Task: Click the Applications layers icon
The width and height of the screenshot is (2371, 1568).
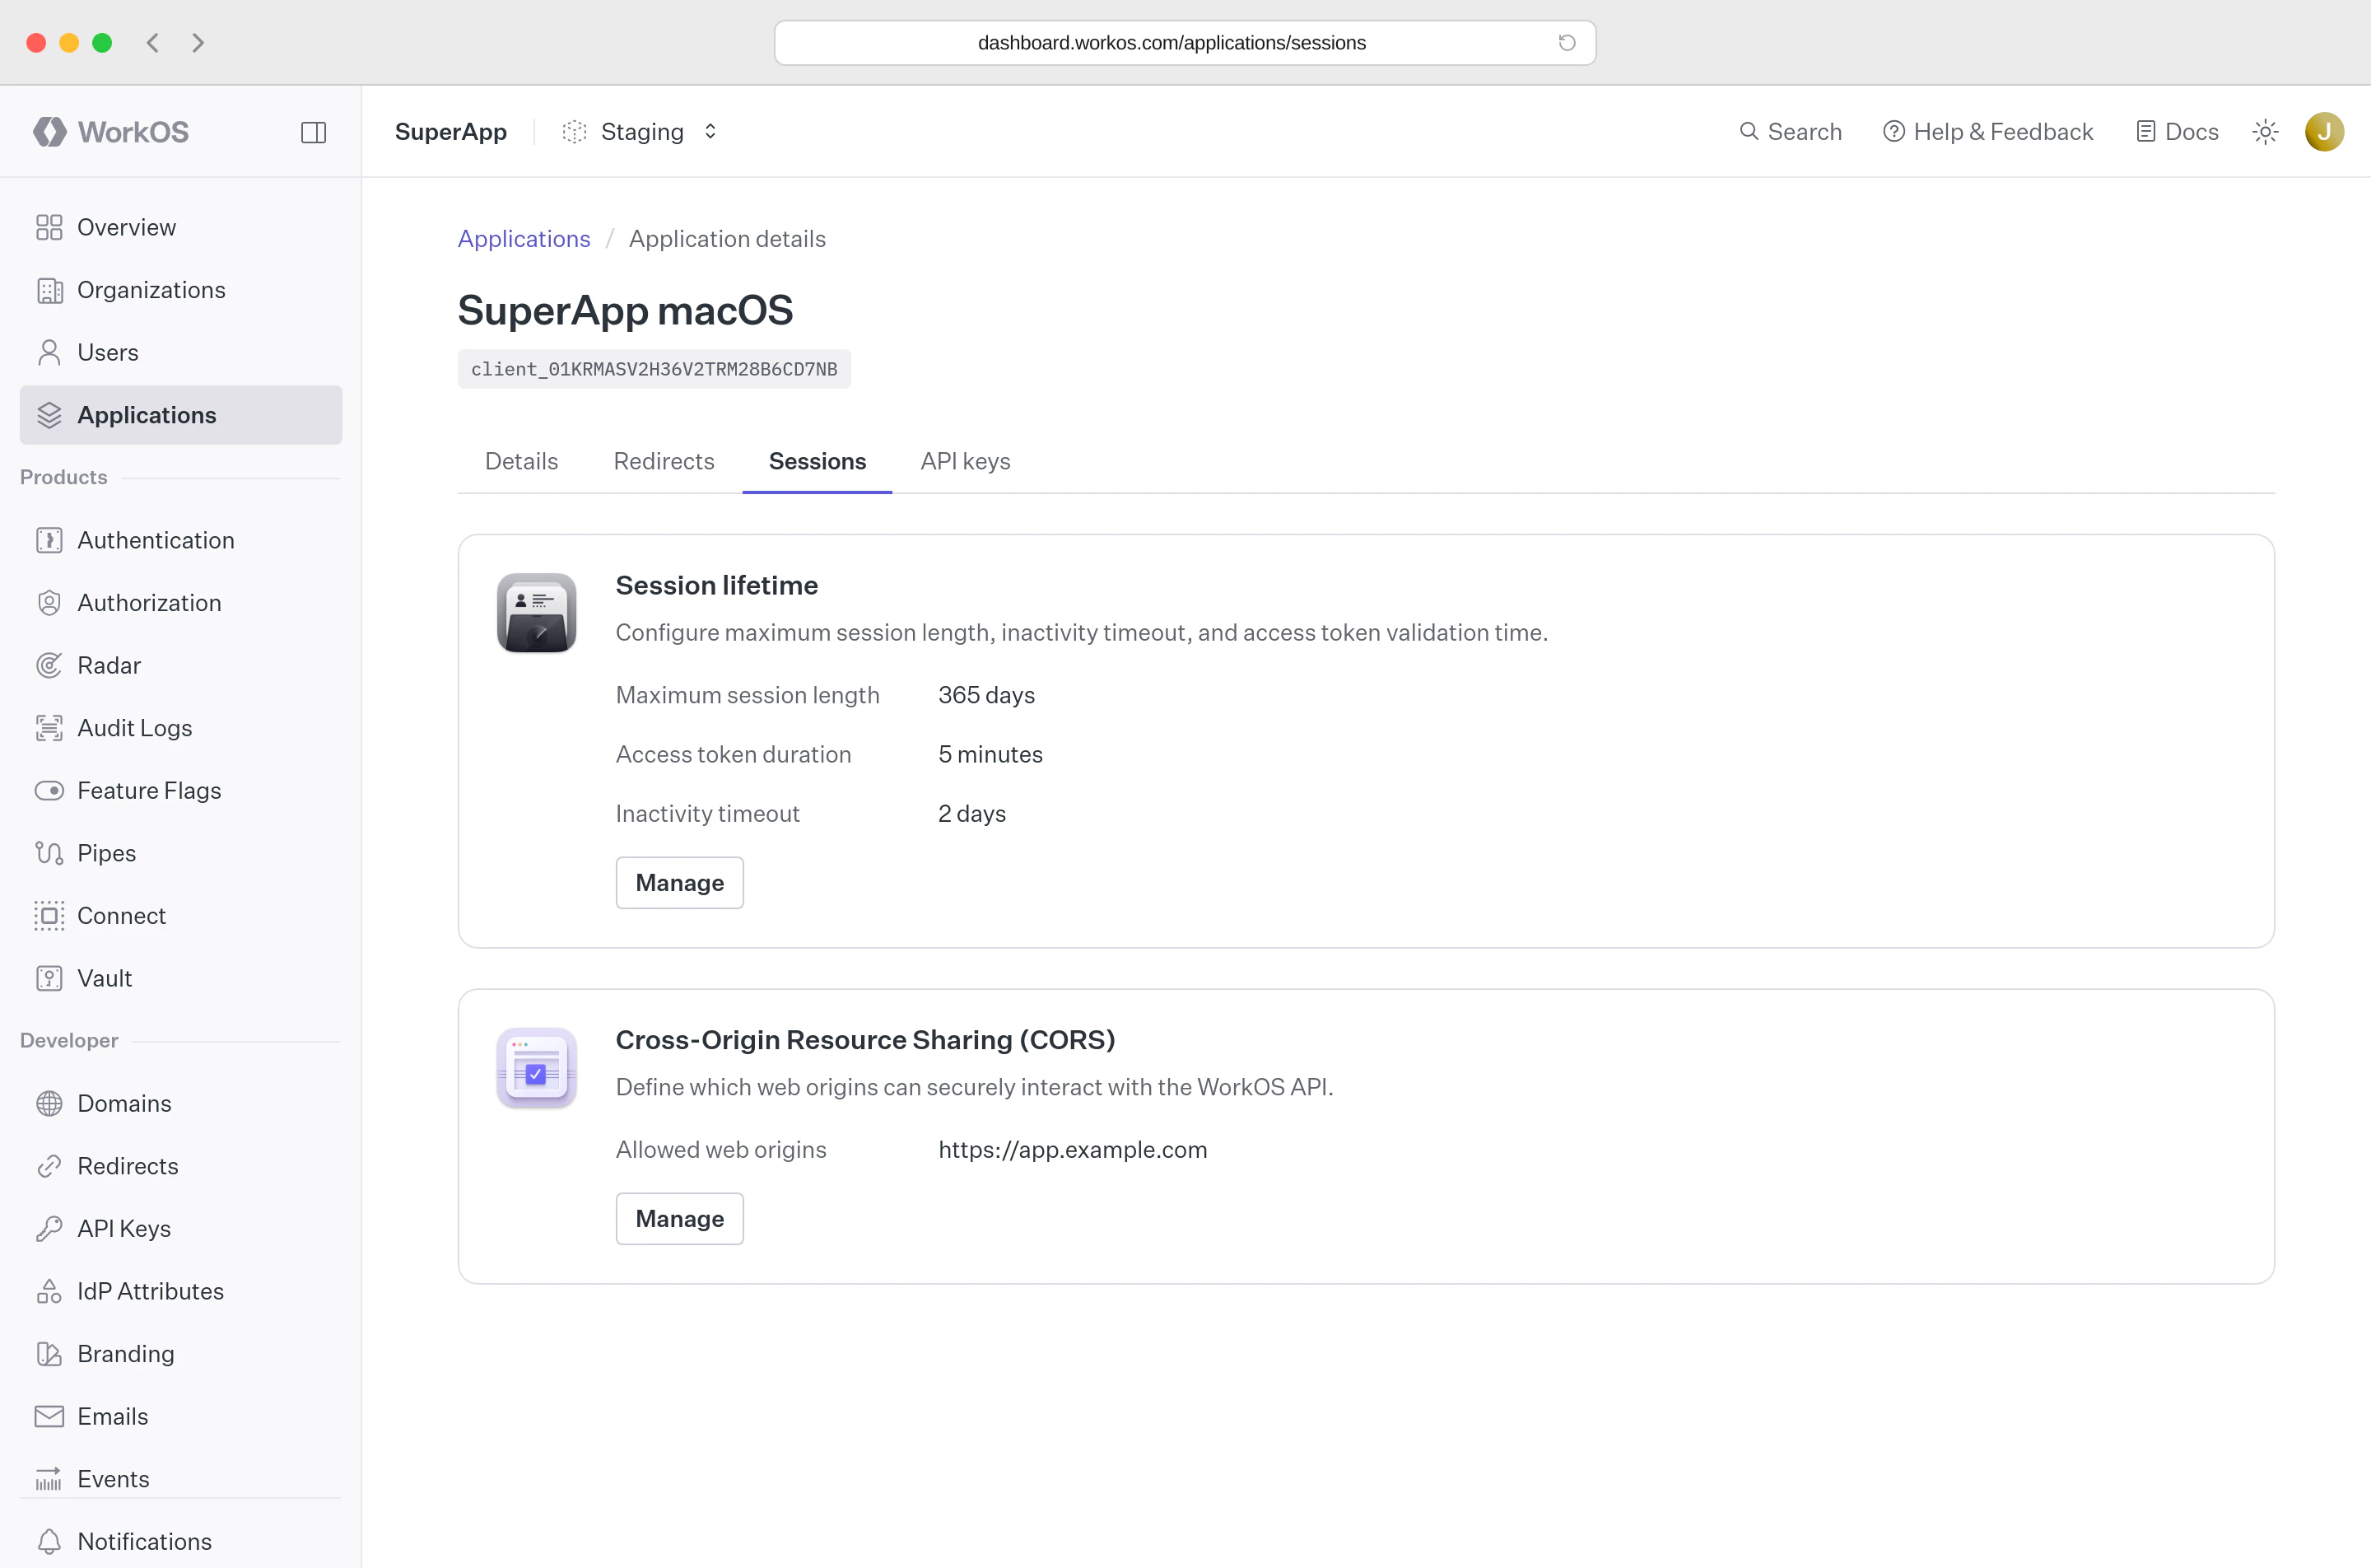Action: click(x=49, y=415)
